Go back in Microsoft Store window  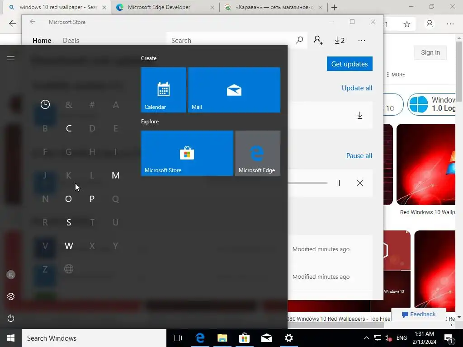point(33,22)
